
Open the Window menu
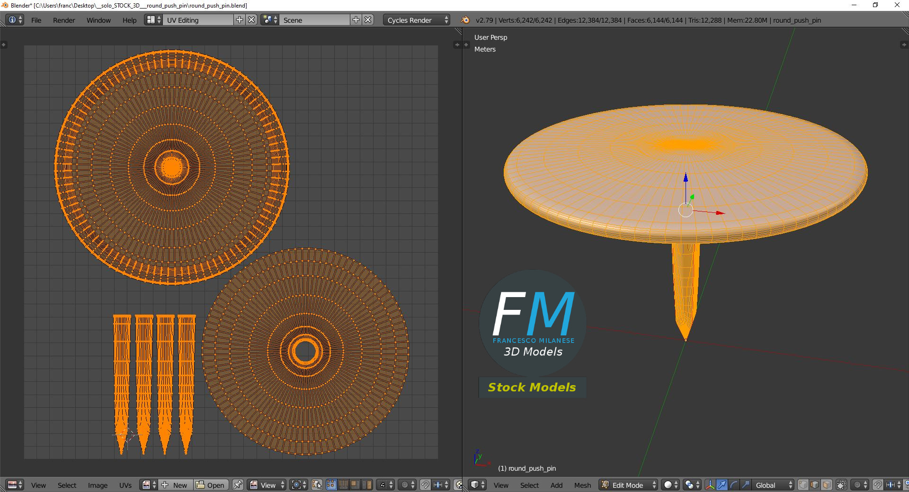pos(98,20)
